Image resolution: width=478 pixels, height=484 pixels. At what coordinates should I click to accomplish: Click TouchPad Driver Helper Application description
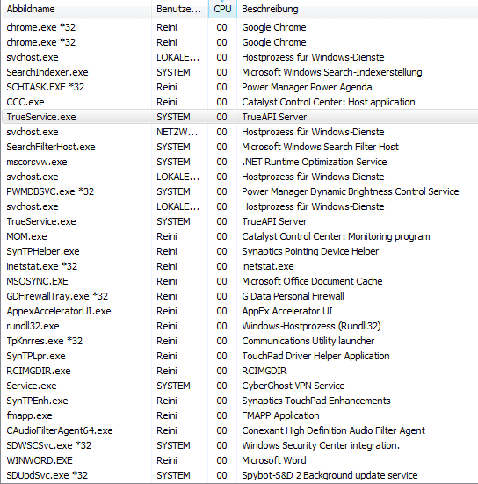coord(315,356)
